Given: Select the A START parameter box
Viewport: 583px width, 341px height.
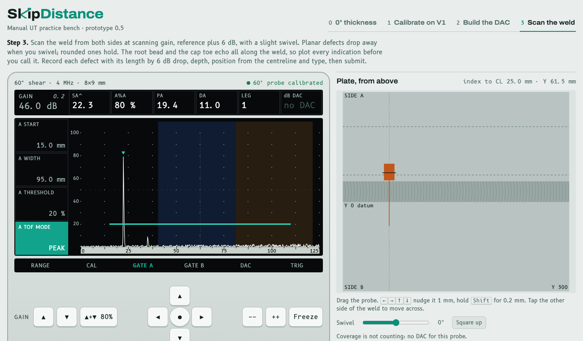Looking at the screenshot, I should [42, 136].
